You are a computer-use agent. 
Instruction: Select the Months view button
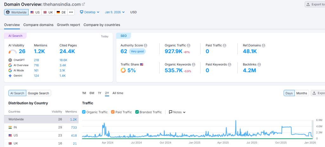pyautogui.click(x=302, y=93)
